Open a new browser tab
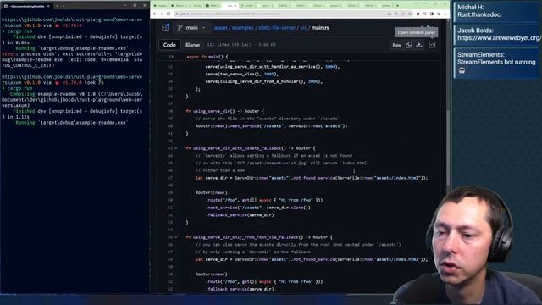 click(x=397, y=6)
